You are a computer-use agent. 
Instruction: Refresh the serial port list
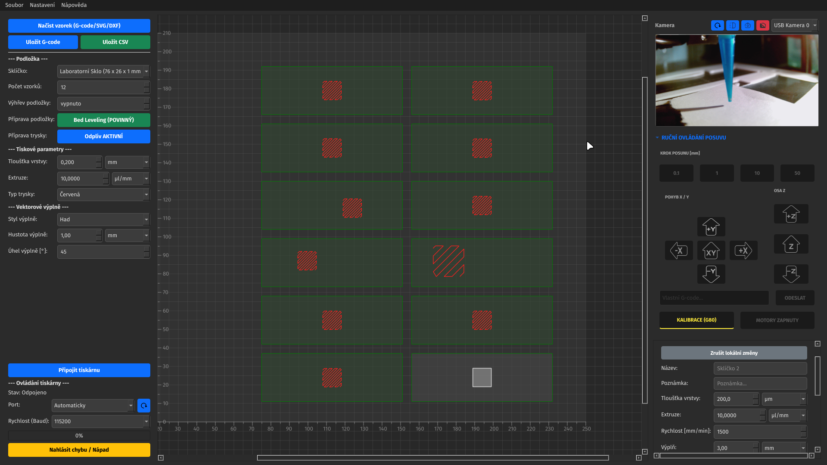pos(144,406)
